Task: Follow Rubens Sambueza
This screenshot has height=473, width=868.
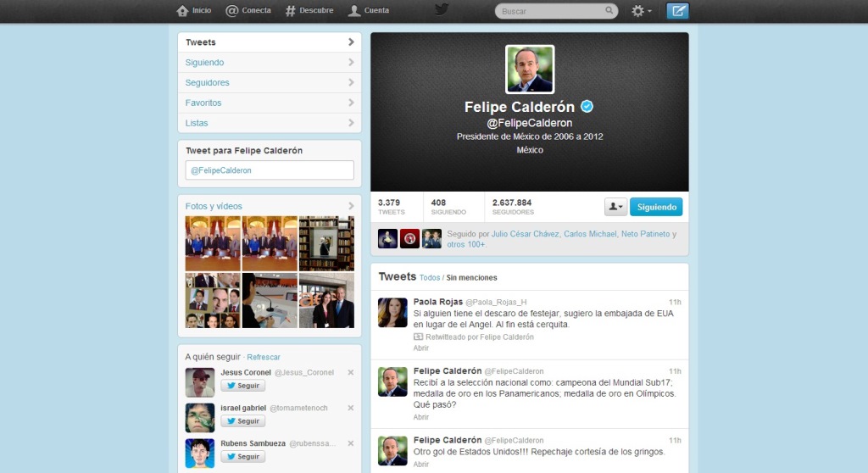Action: click(x=243, y=457)
